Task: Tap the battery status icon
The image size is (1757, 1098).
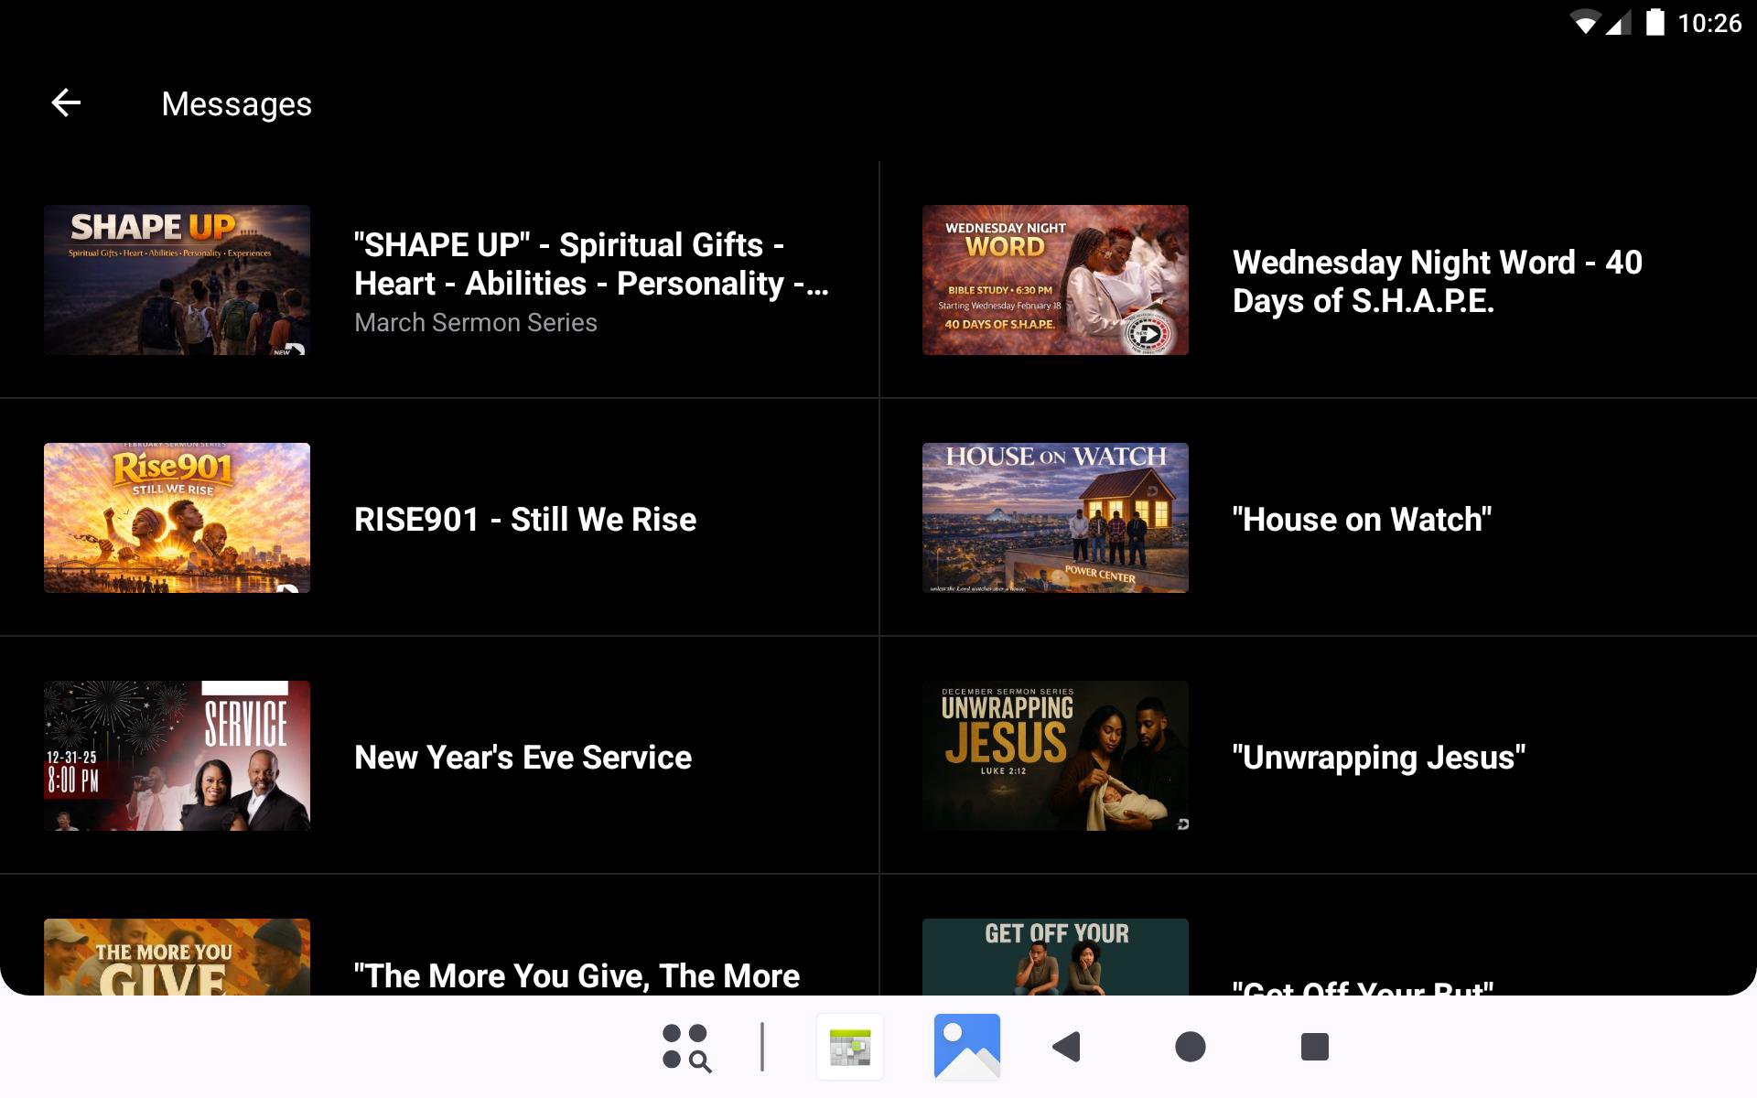Action: tap(1655, 22)
